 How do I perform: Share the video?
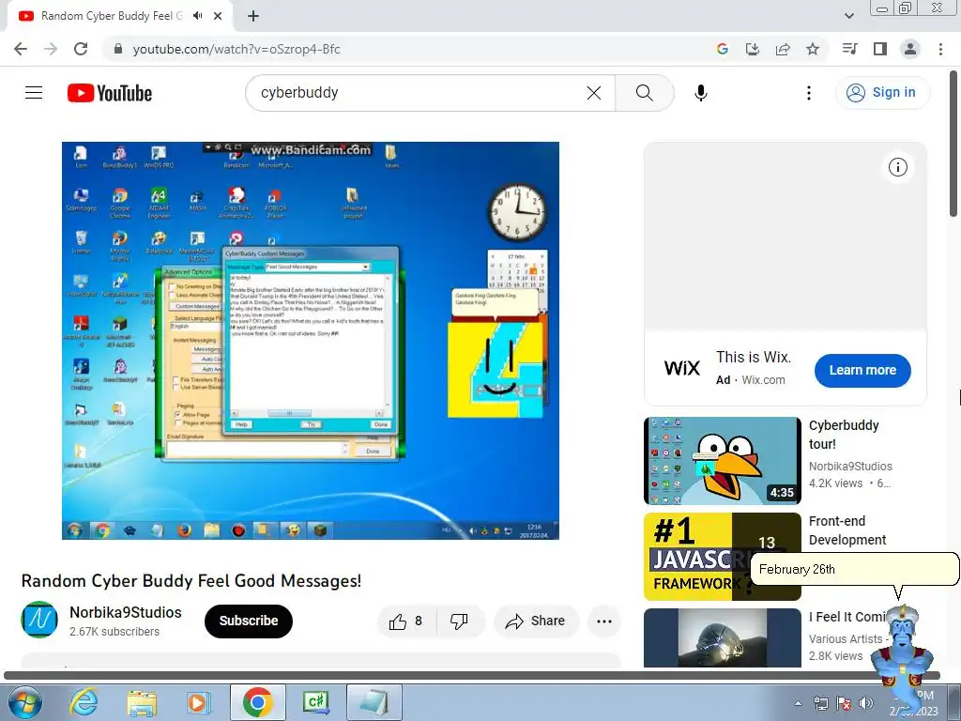pyautogui.click(x=536, y=621)
